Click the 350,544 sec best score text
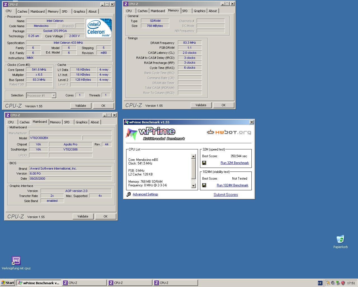The width and height of the screenshot is (358, 287). pyautogui.click(x=239, y=156)
